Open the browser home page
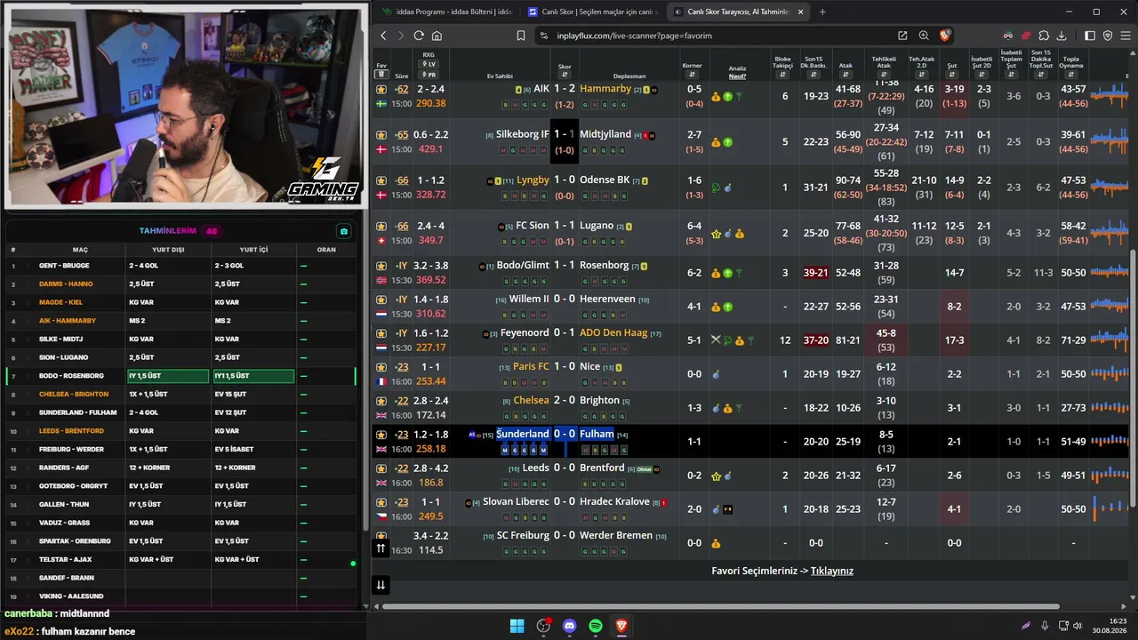1138x640 pixels. [437, 36]
